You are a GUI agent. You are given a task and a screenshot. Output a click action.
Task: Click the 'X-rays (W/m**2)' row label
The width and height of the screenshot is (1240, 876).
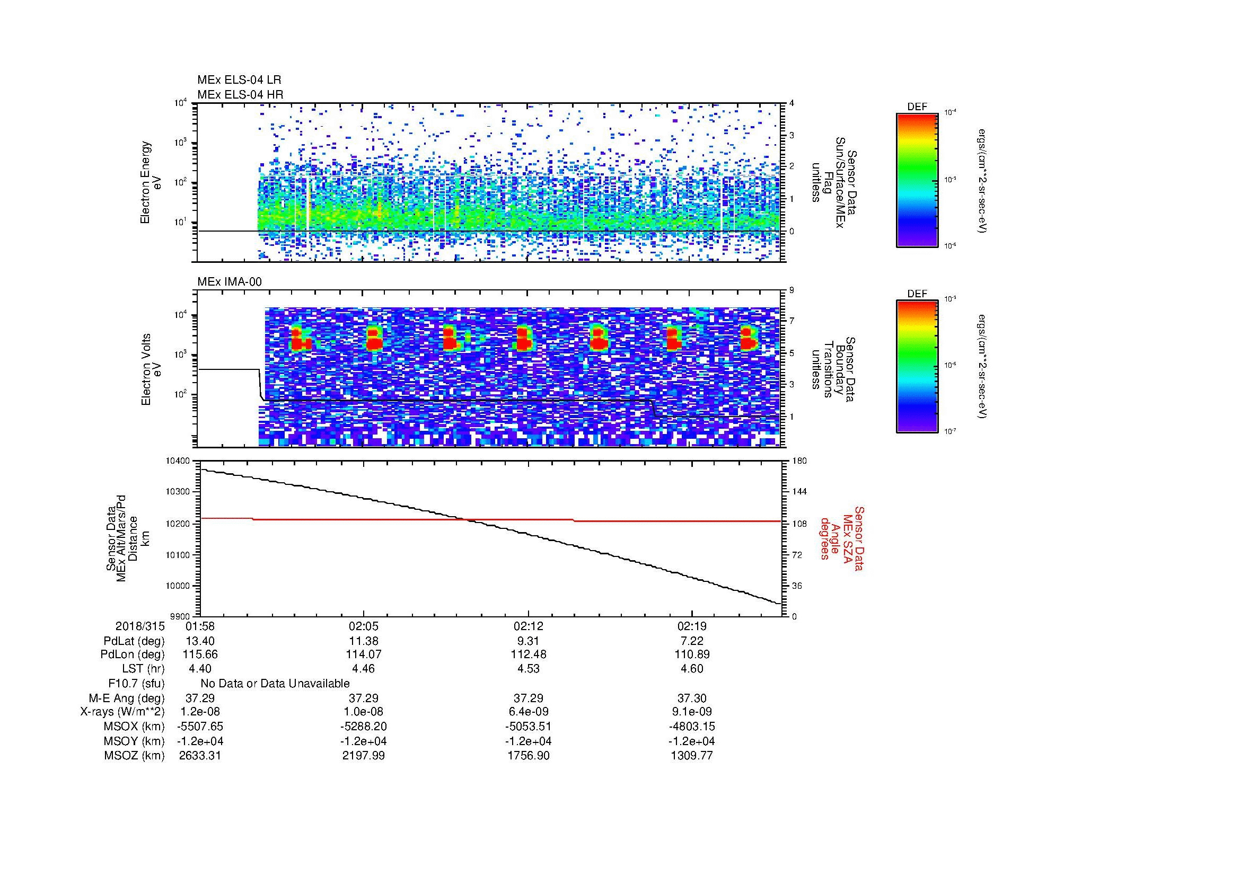click(x=122, y=712)
